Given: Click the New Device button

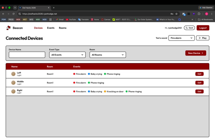Looking at the screenshot, I should 196,53.
